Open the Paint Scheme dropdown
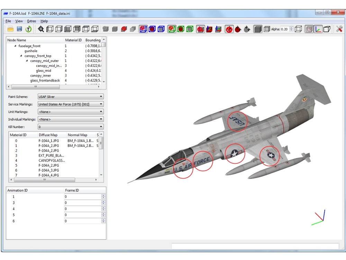Viewport: 346px width, 260px height. [71, 97]
